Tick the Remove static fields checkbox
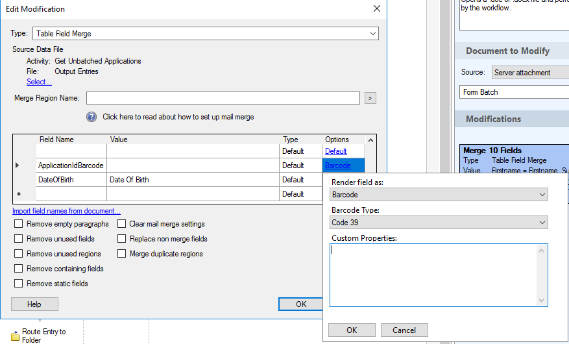The image size is (569, 344). 19,284
